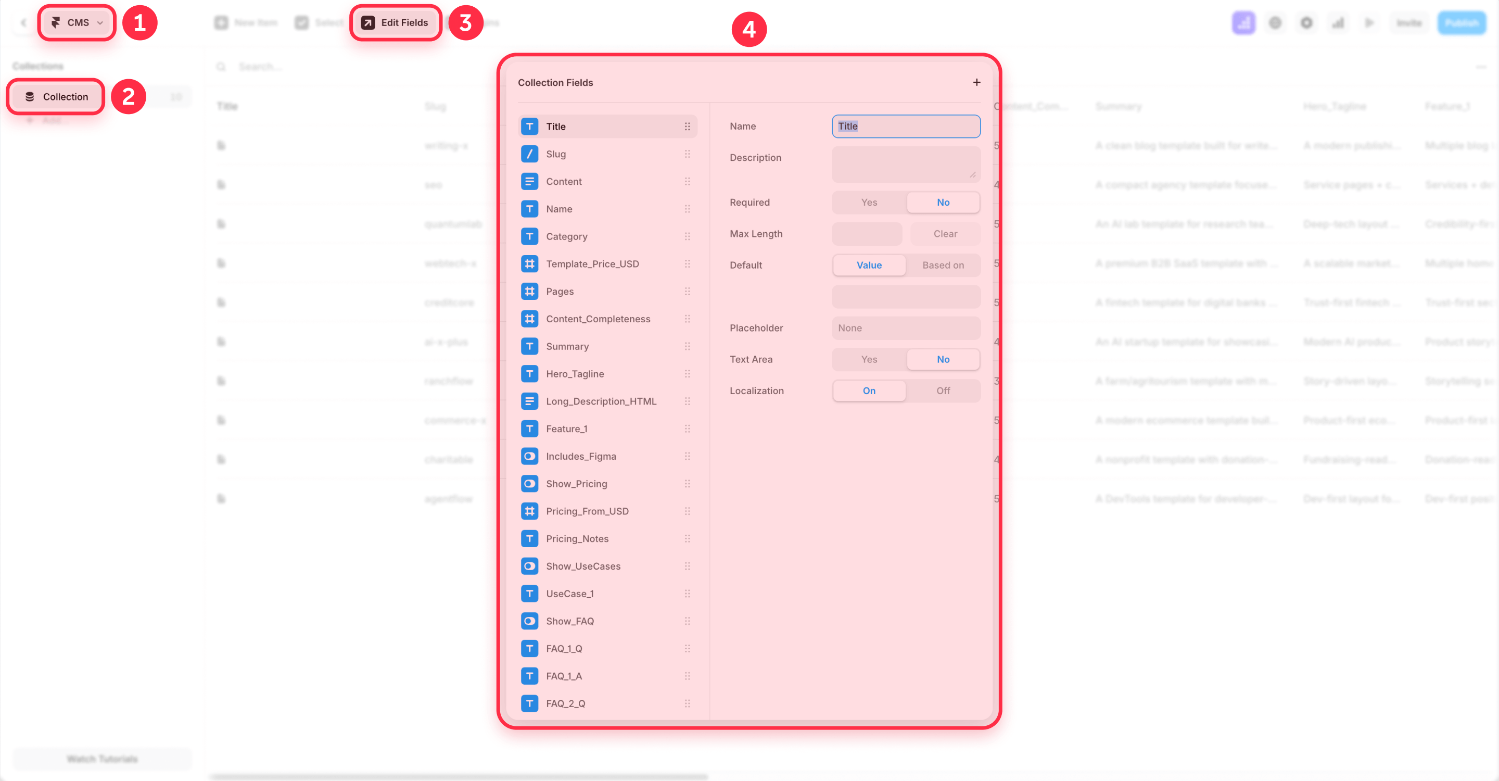Click the number icon next to Template_Price_USD
This screenshot has width=1499, height=781.
(529, 263)
